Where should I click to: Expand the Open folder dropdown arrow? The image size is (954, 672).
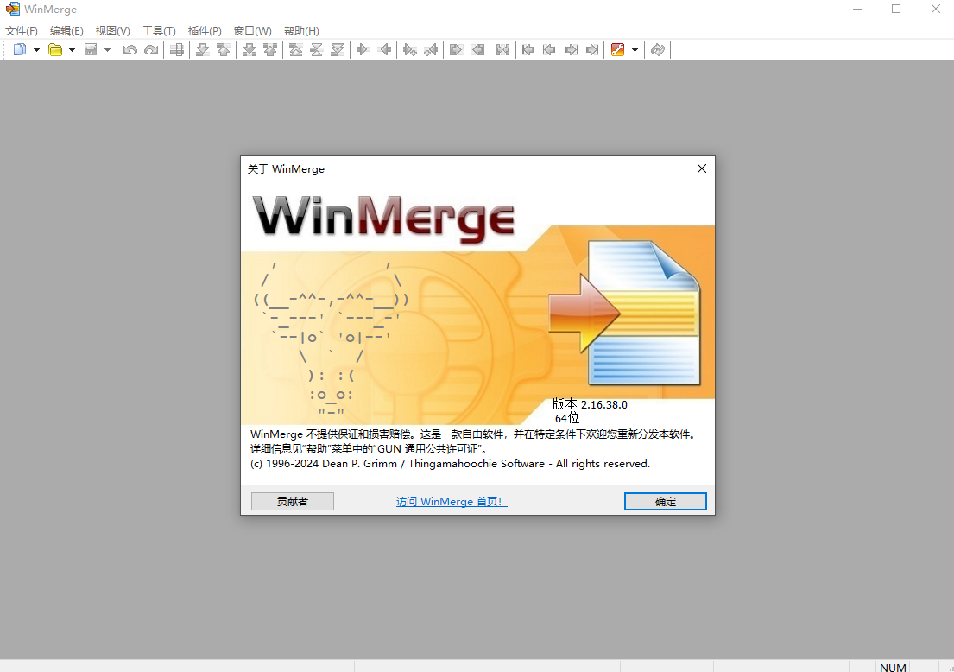click(x=72, y=50)
